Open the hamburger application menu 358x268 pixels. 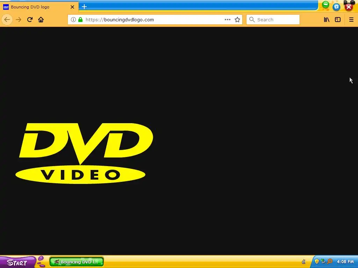(x=351, y=20)
